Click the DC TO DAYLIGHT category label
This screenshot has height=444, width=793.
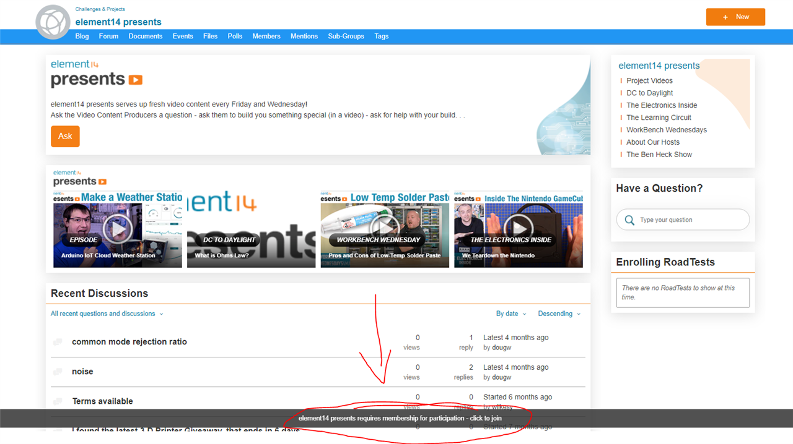pyautogui.click(x=229, y=239)
